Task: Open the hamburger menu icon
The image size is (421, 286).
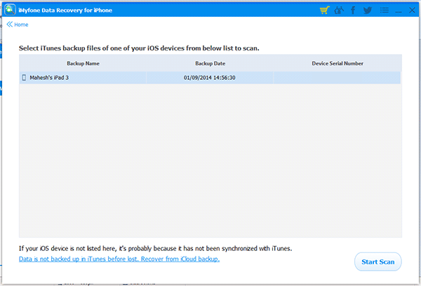Action: (385, 11)
